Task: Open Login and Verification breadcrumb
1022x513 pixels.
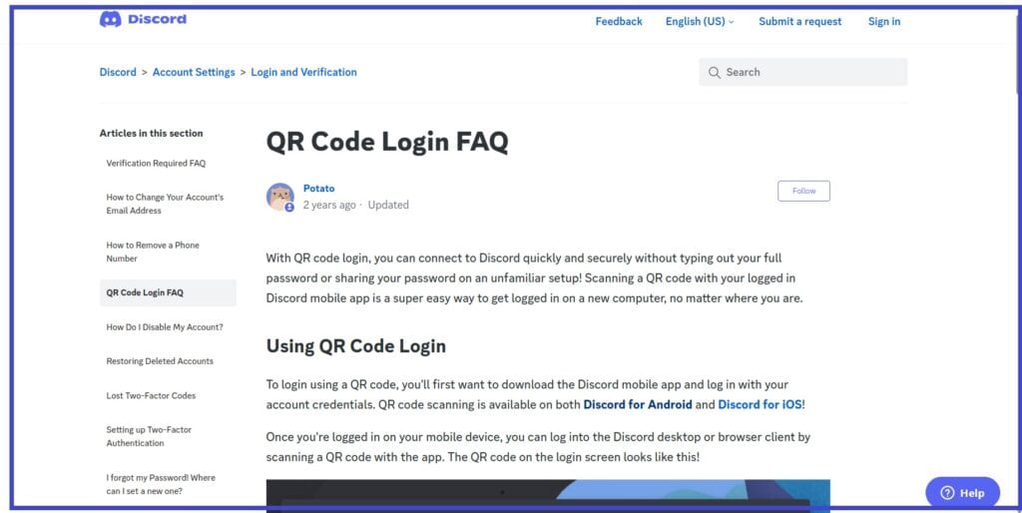Action: pos(303,72)
